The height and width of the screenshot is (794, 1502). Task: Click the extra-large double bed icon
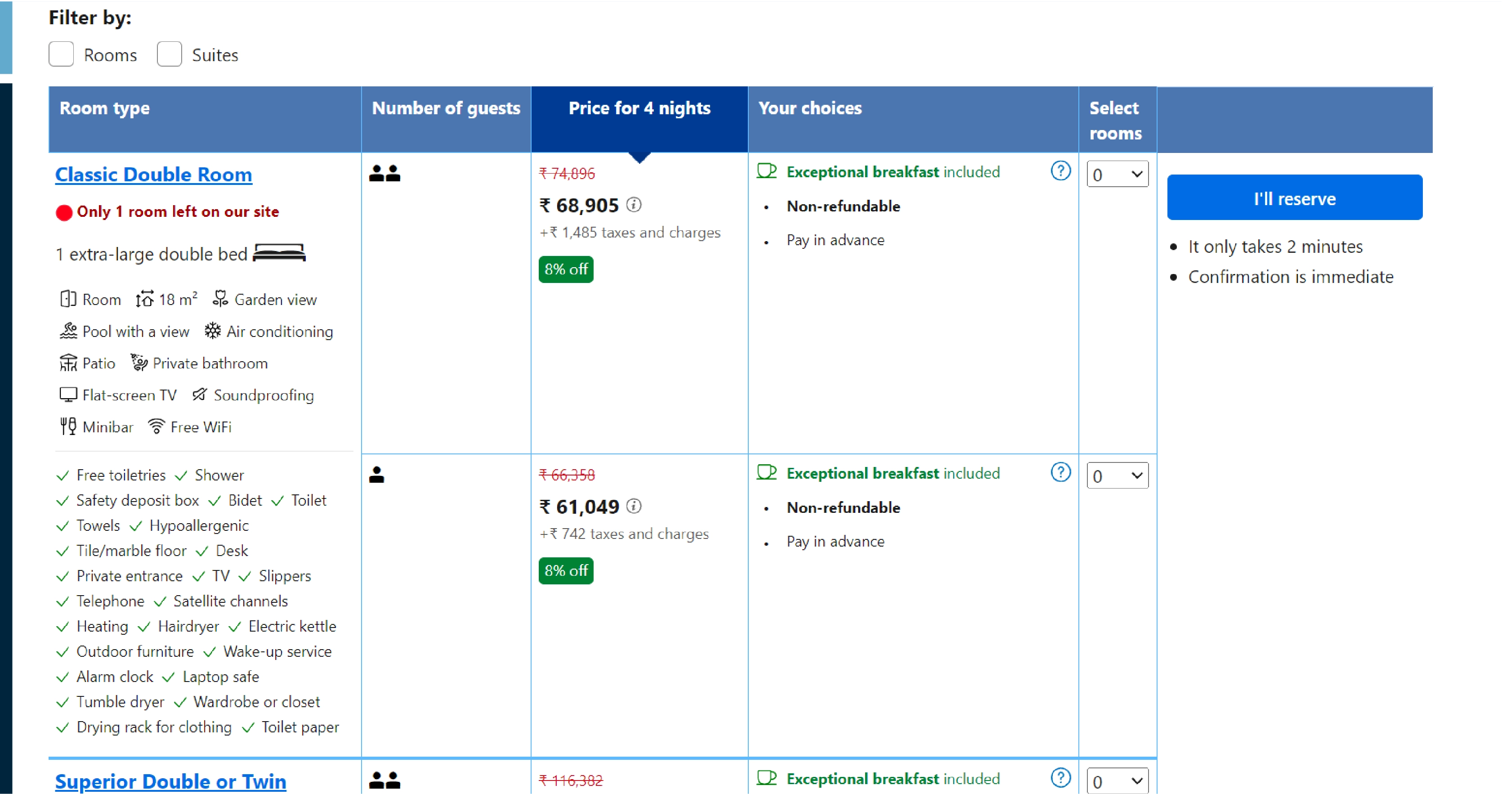(279, 253)
